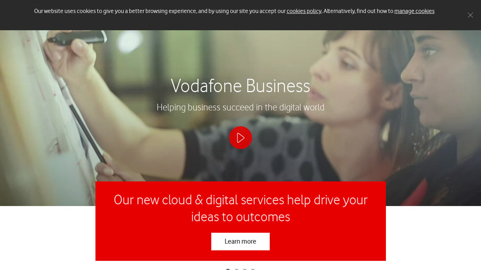Click the cloud & digital services headline
This screenshot has width=481, height=270.
coord(240,208)
